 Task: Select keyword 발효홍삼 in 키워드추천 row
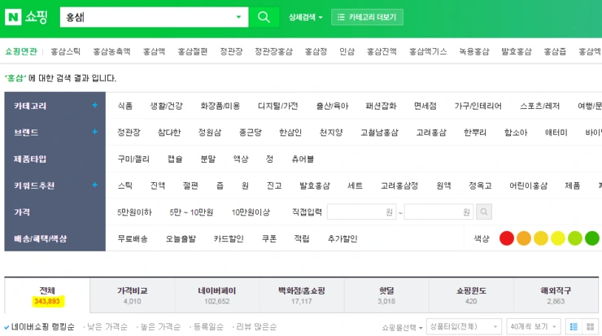tap(315, 185)
